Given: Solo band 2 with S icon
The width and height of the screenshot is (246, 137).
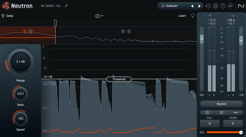Looking at the screenshot, I should tap(129, 31).
